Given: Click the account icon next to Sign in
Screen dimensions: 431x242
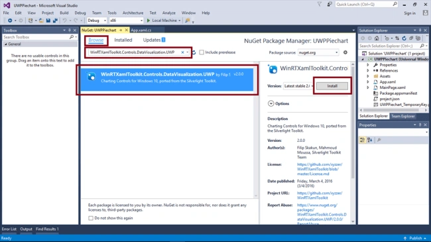Looking at the screenshot, I should (425, 13).
